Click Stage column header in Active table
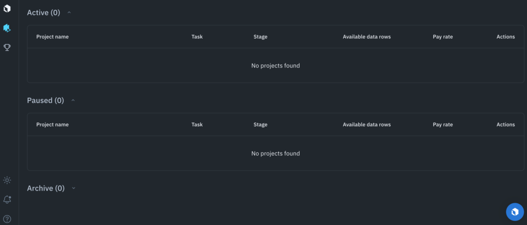This screenshot has width=527, height=225. coord(260,37)
